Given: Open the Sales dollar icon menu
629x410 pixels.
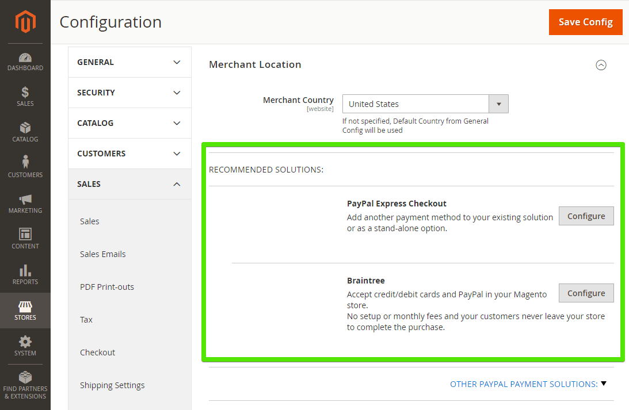Looking at the screenshot, I should pyautogui.click(x=25, y=97).
